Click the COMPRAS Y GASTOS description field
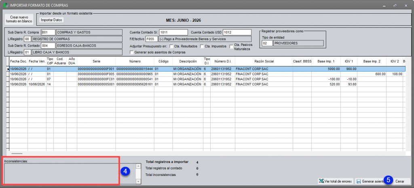414x188 pixels. (89, 32)
